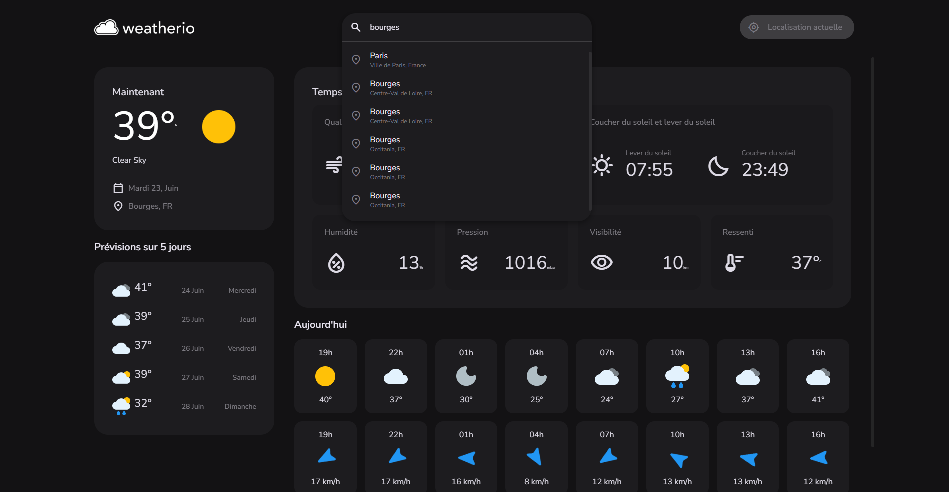Click the Humidité card

coord(374,252)
